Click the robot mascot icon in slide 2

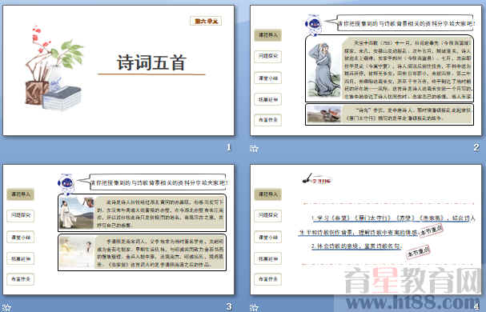[x=313, y=24]
